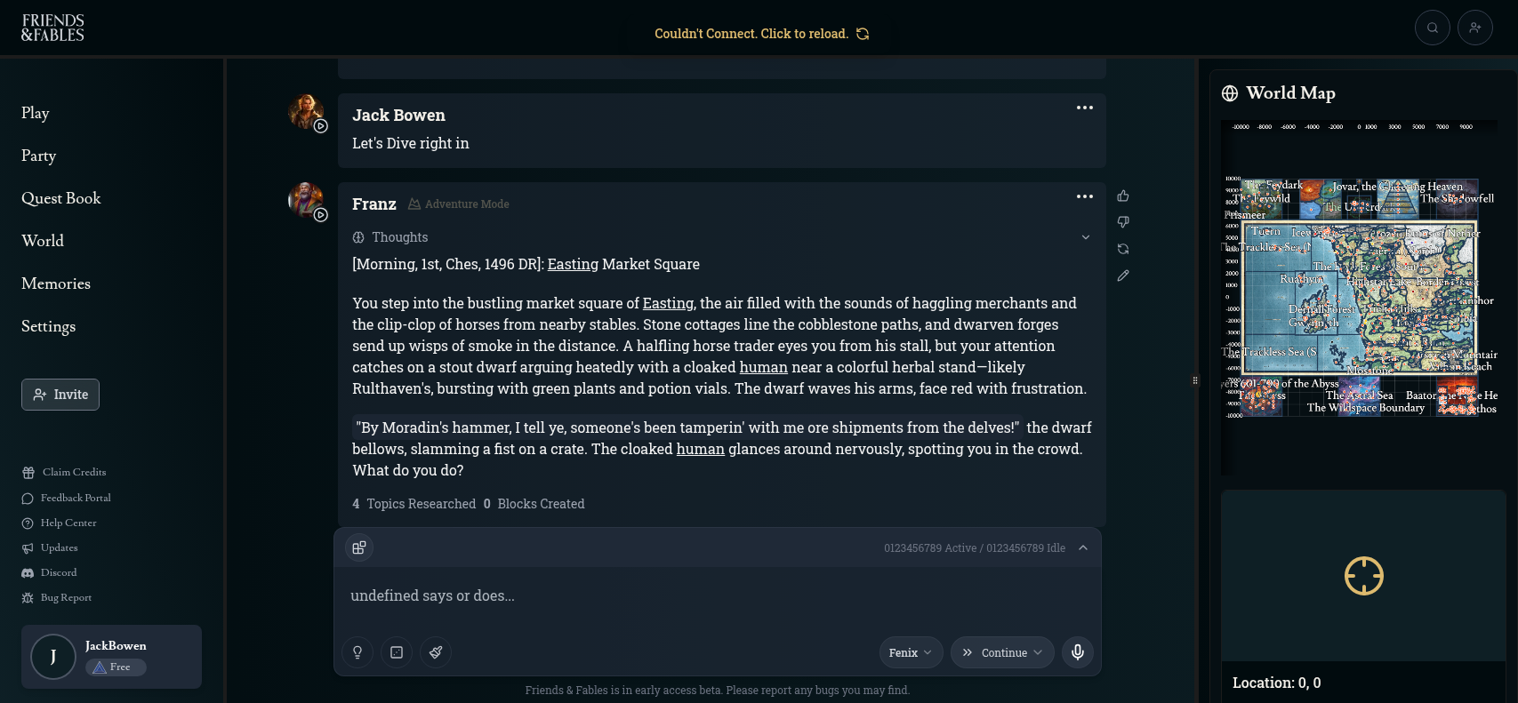Click the lightbulb suggestion icon
The image size is (1518, 703).
(x=357, y=652)
